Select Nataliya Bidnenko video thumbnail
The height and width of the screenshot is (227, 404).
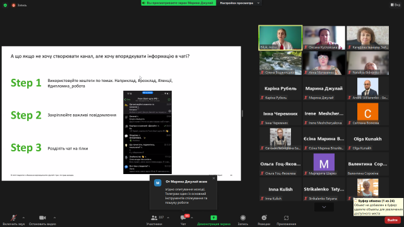pos(367,63)
